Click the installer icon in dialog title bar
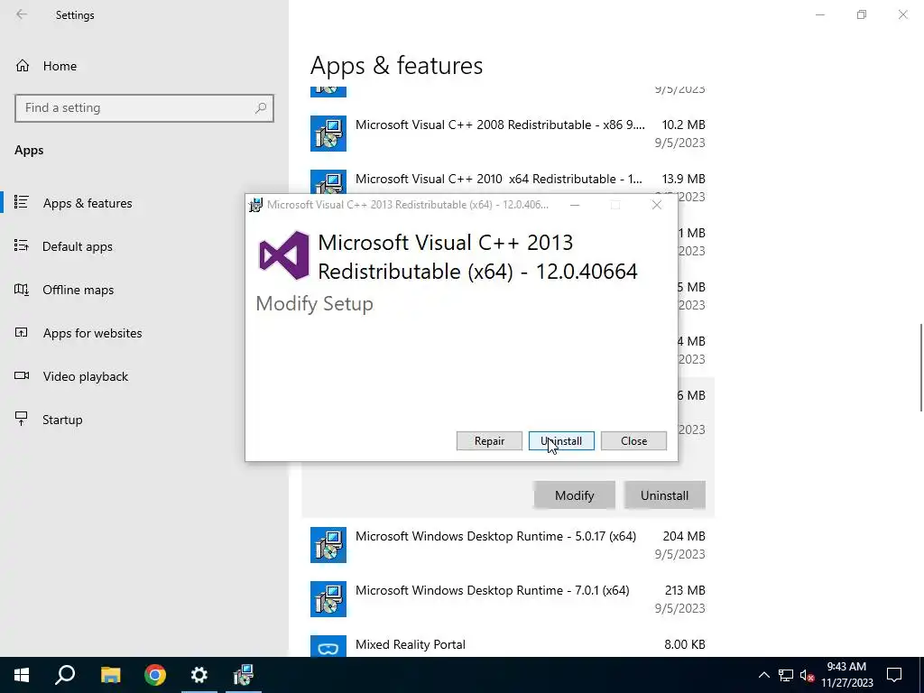Image resolution: width=924 pixels, height=693 pixels. (255, 205)
